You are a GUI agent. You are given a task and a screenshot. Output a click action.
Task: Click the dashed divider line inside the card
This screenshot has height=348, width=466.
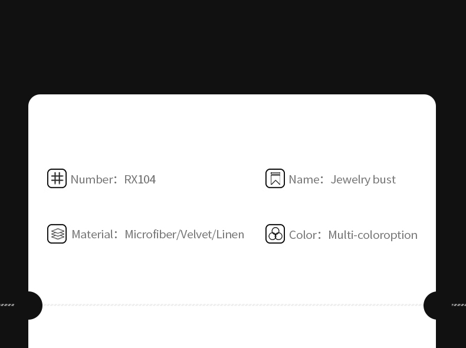[x=233, y=305]
